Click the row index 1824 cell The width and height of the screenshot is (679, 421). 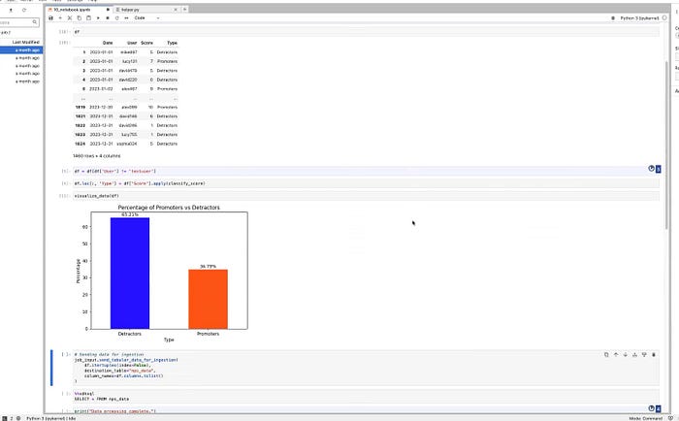click(81, 144)
